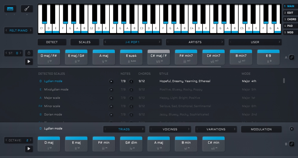Play the Lydian mode triads row
The image size is (298, 158).
[29, 148]
